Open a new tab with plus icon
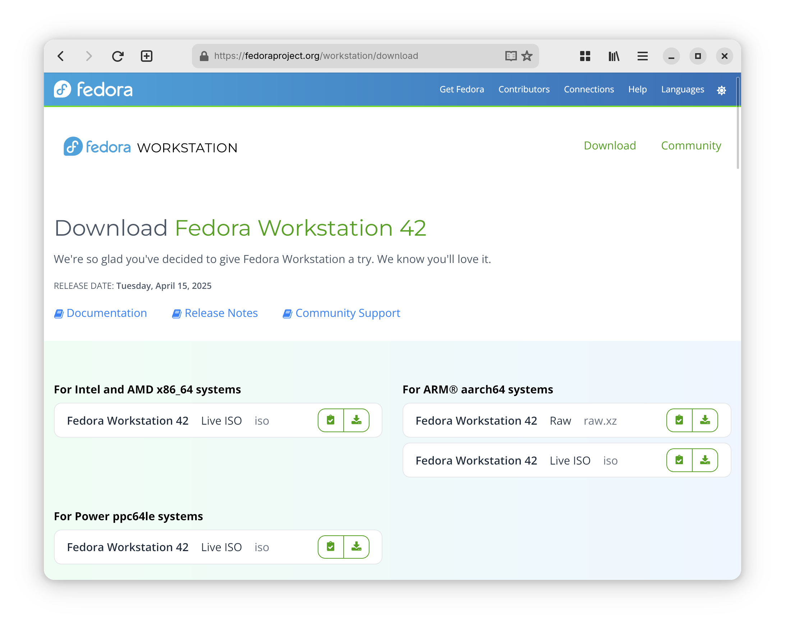The height and width of the screenshot is (628, 785). pyautogui.click(x=146, y=56)
